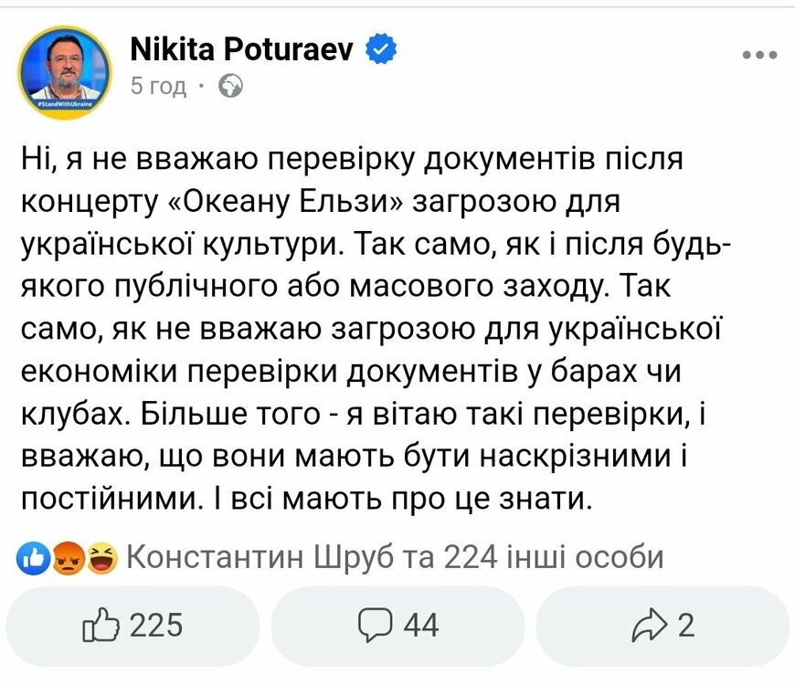Open the post timestamp "5 год"
The height and width of the screenshot is (685, 795).
click(158, 87)
